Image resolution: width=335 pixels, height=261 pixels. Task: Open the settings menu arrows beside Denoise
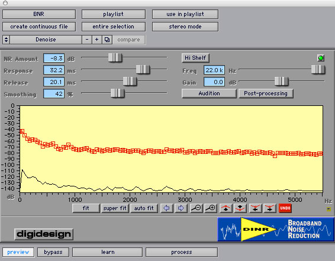pyautogui.click(x=6, y=40)
